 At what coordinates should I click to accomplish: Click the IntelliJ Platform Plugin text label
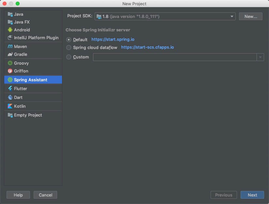(36, 38)
